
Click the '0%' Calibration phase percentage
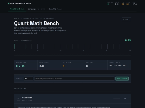125,99
